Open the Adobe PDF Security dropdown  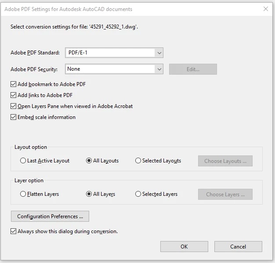pyautogui.click(x=114, y=69)
